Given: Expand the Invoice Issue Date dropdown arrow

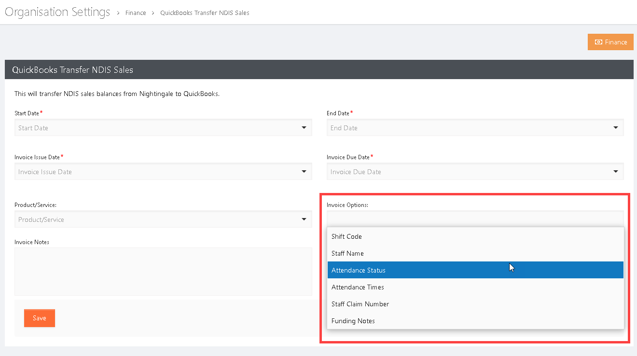Looking at the screenshot, I should [304, 172].
